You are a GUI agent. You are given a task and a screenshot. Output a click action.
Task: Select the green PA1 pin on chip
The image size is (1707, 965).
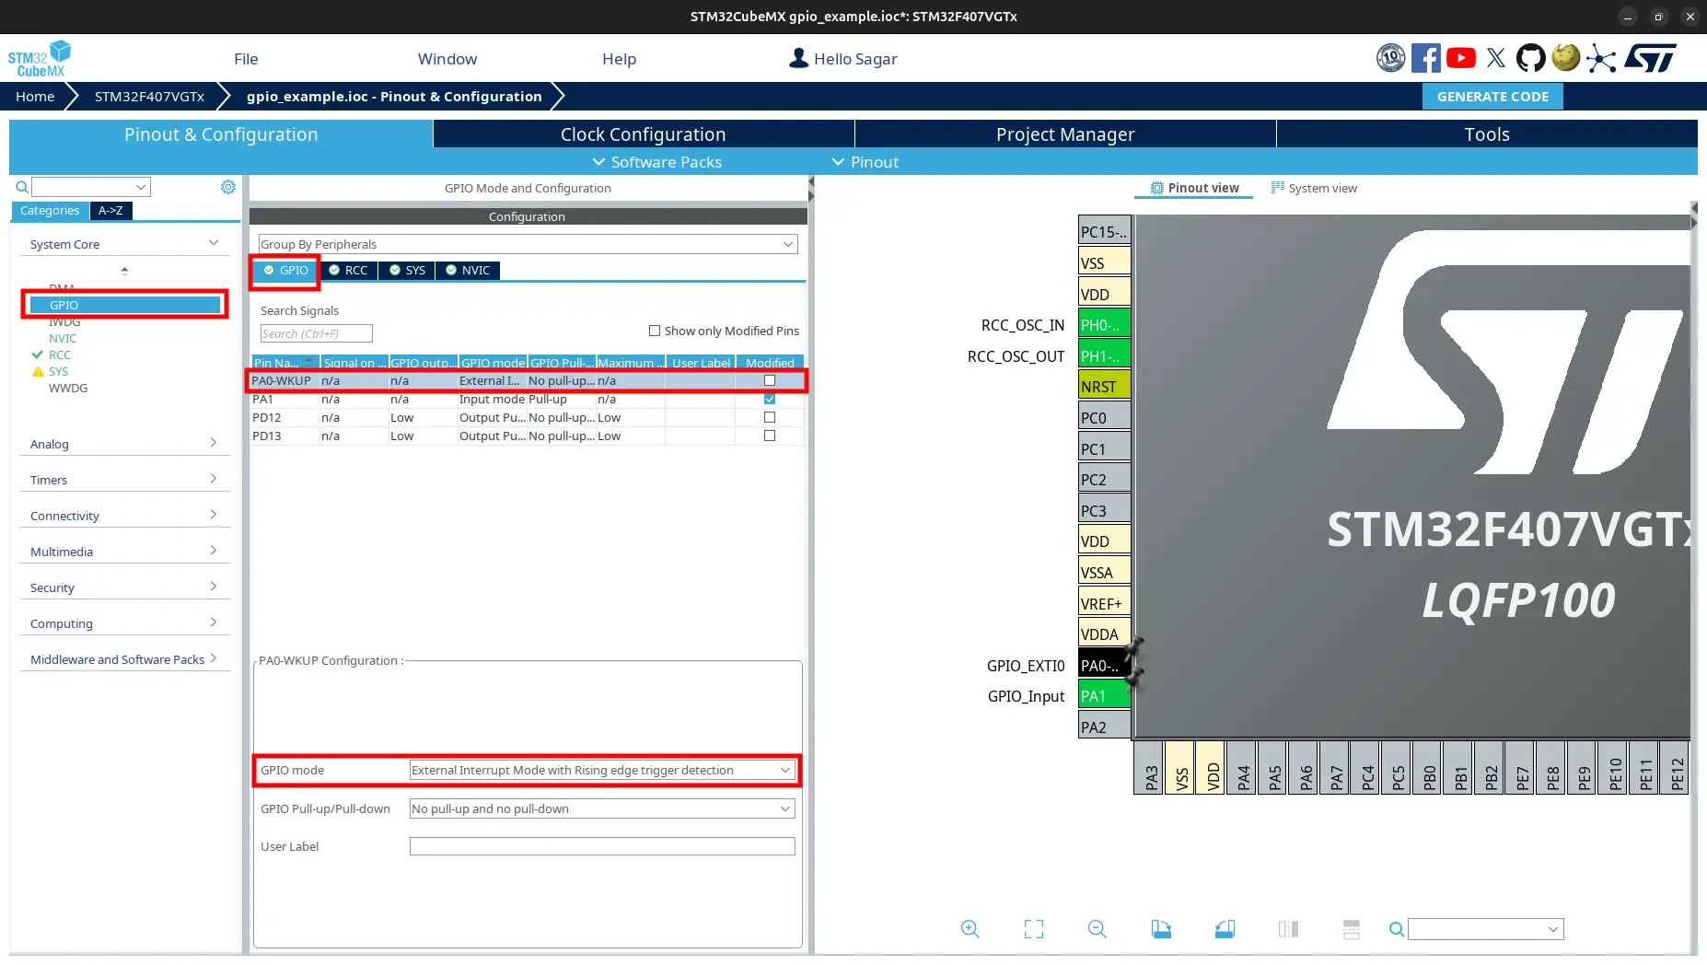[x=1104, y=696]
